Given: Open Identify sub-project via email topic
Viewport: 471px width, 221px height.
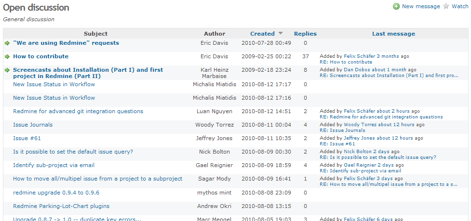Looking at the screenshot, I should pyautogui.click(x=54, y=165).
